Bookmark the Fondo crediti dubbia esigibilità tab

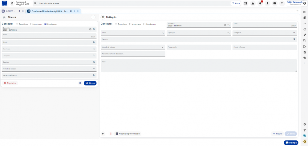click(71, 11)
